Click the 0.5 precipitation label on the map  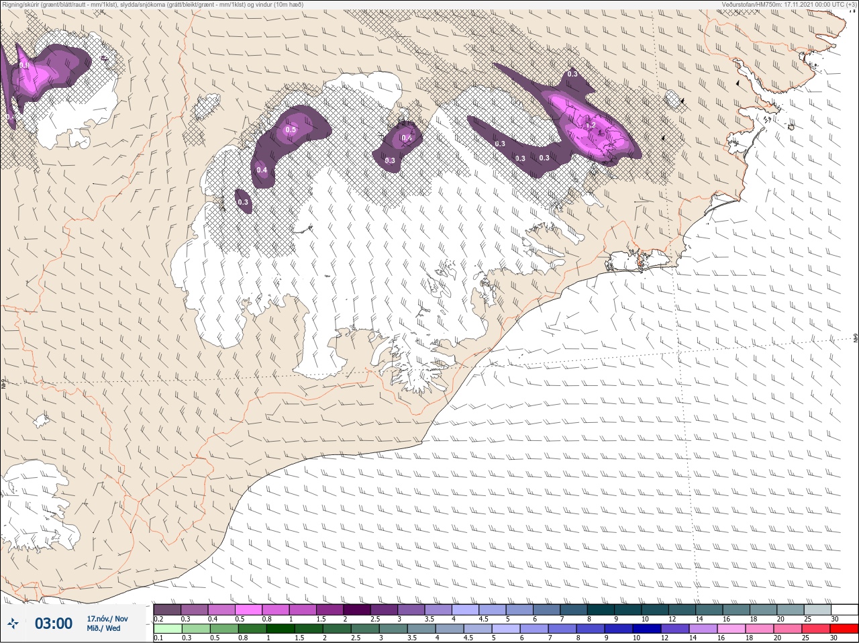tap(291, 130)
